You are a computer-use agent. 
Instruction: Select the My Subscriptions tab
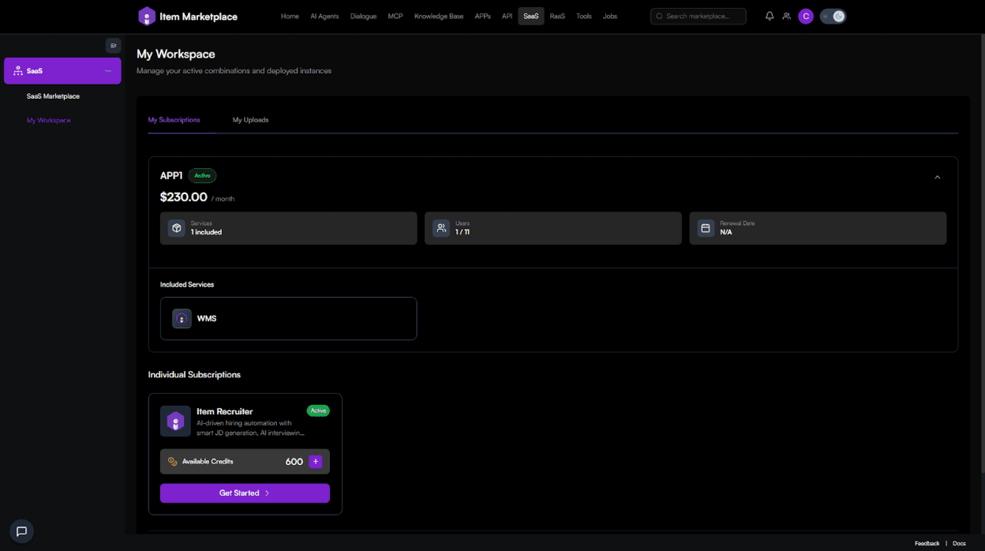pyautogui.click(x=174, y=120)
